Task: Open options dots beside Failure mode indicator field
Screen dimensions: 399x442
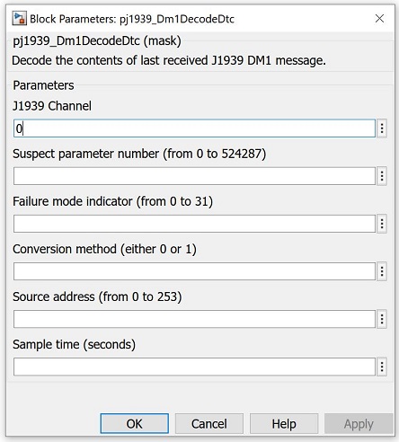Action: coord(382,224)
